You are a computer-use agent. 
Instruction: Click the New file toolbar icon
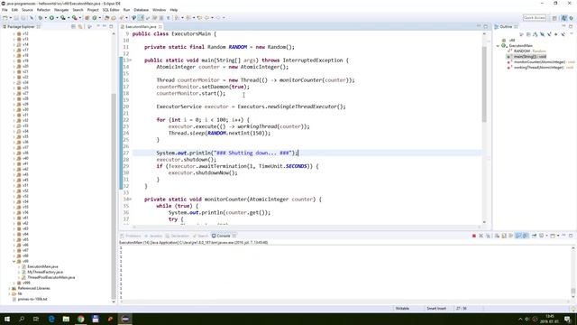pos(5,18)
